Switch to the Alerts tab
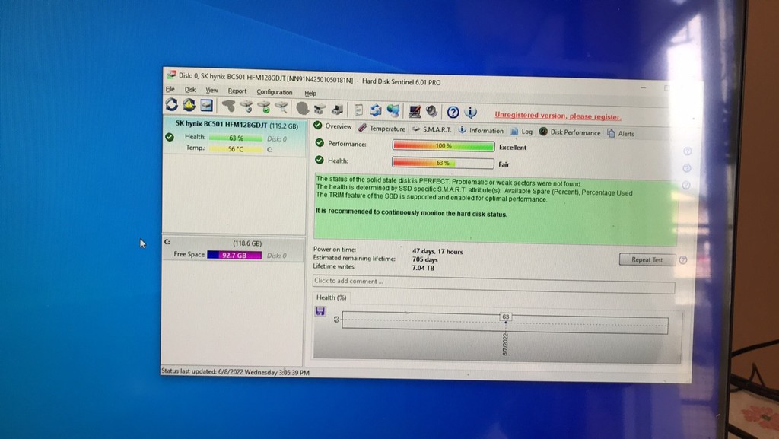Screen dimensions: 779x439 coord(621,134)
